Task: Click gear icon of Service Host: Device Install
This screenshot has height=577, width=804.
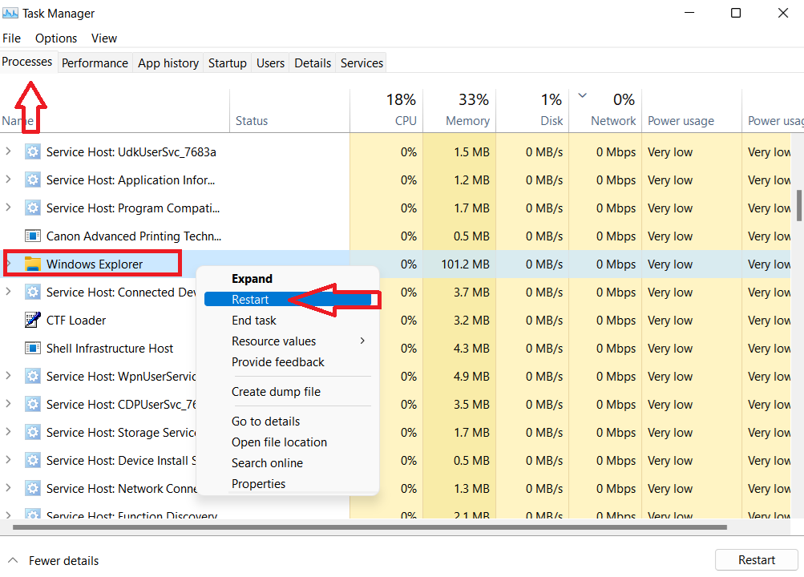Action: point(33,460)
